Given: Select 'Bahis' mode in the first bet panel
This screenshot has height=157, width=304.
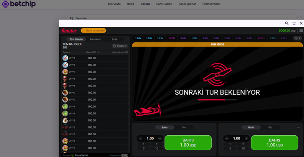Looking at the screenshot, I should 165,127.
